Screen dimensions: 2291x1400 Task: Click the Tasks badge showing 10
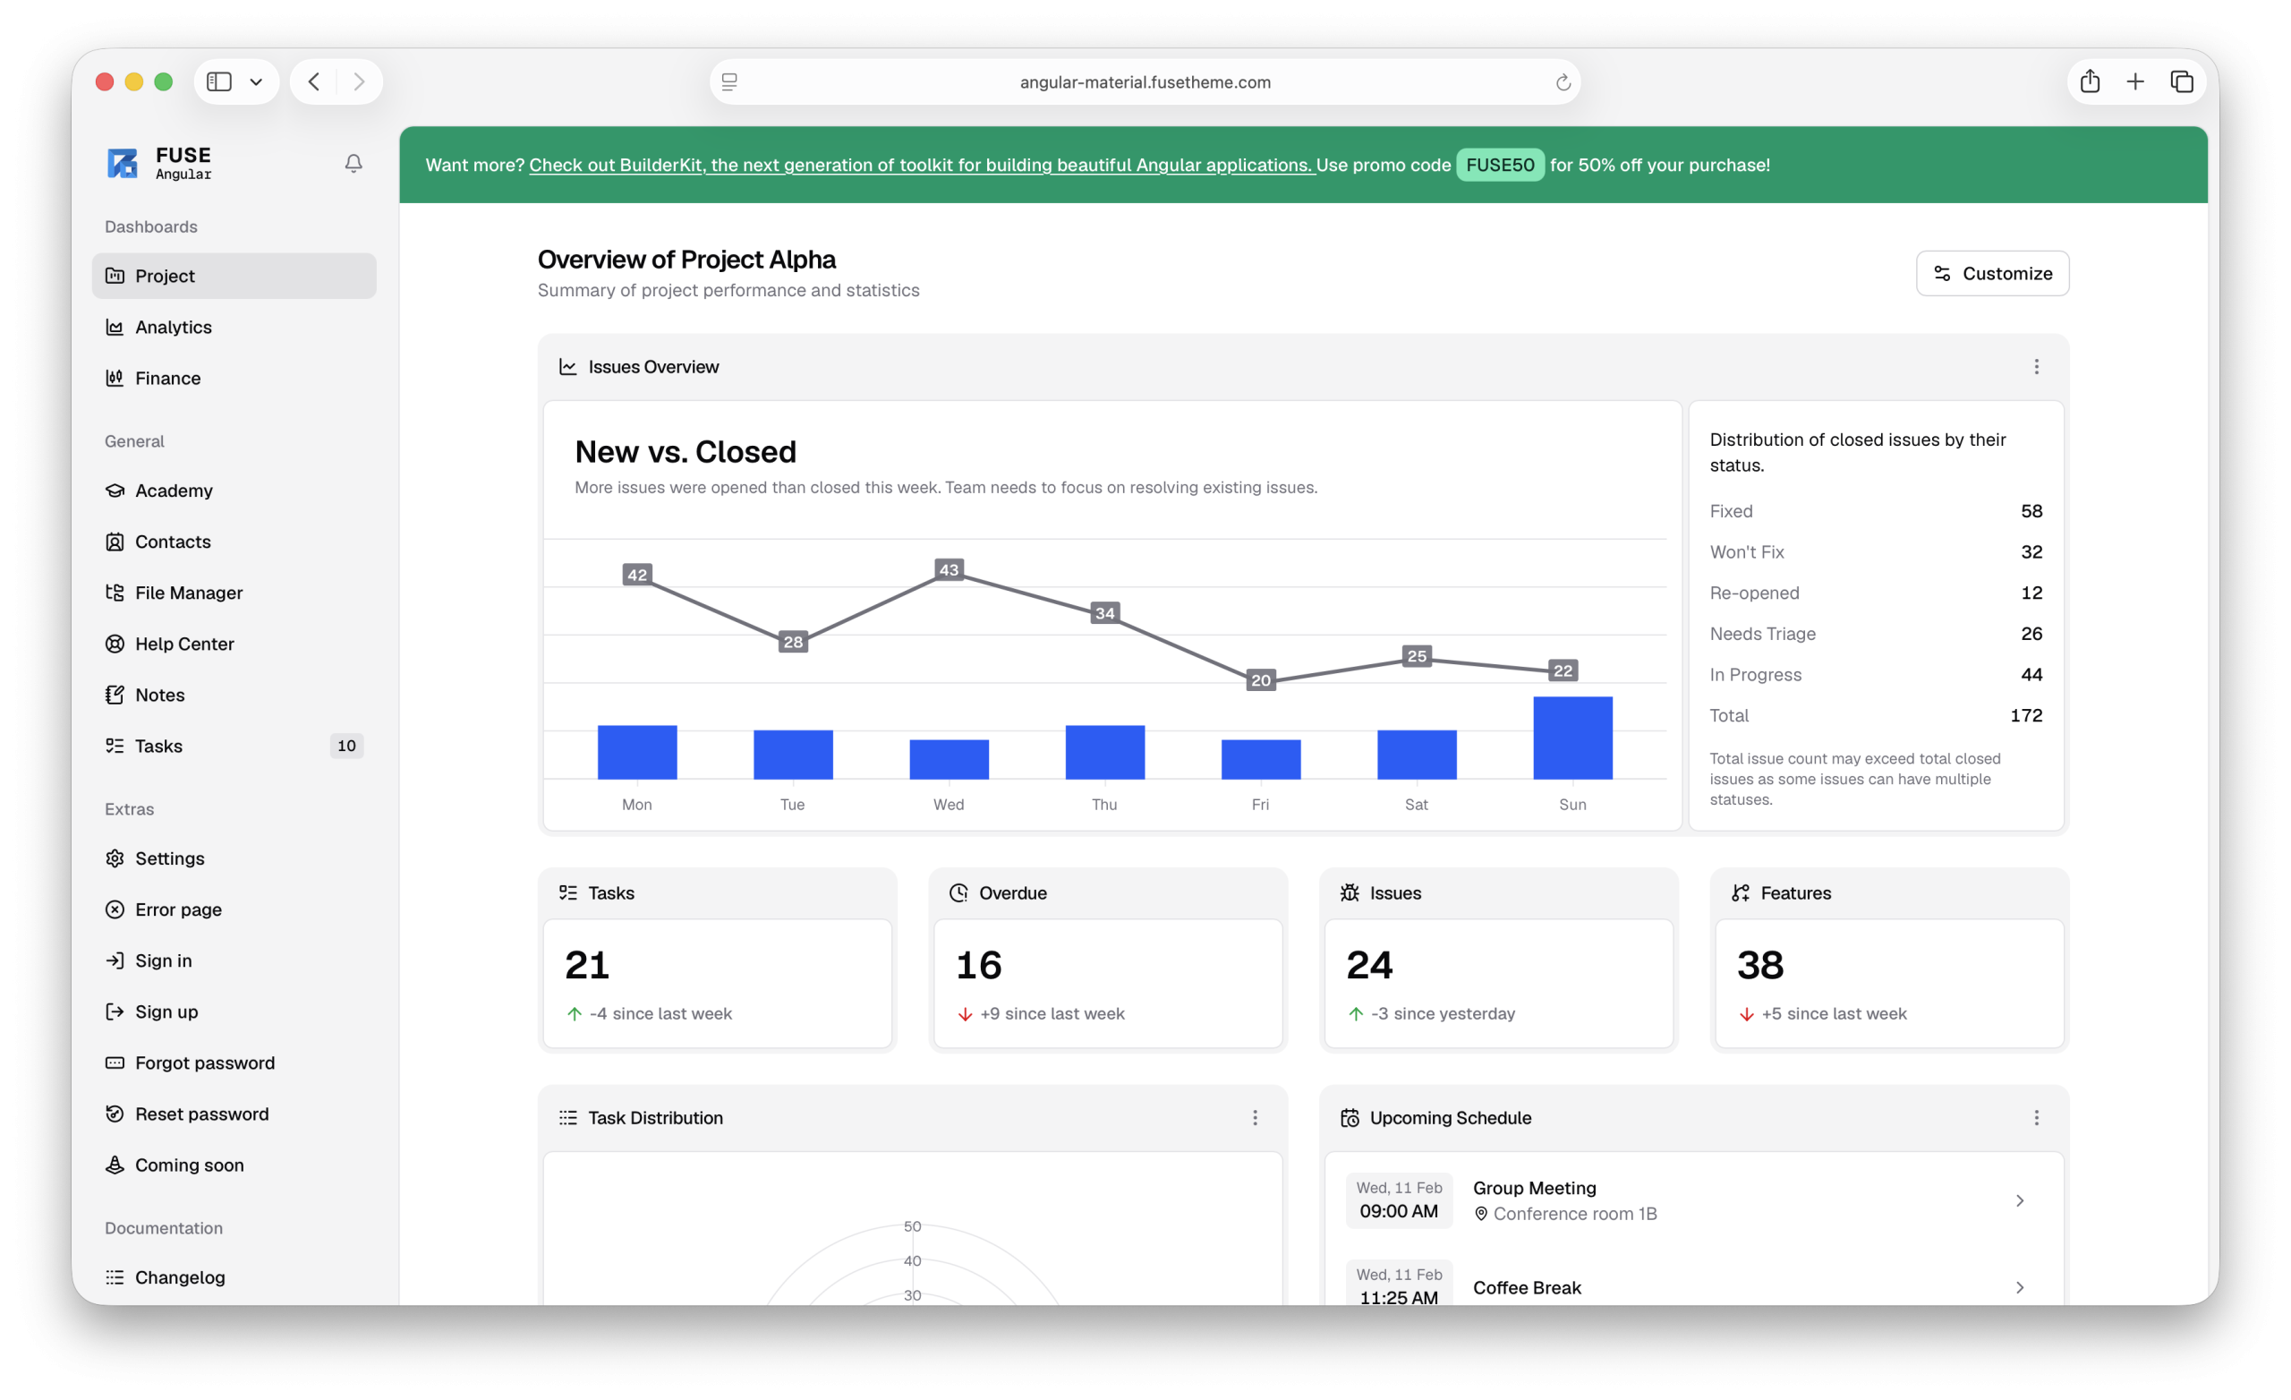tap(347, 745)
